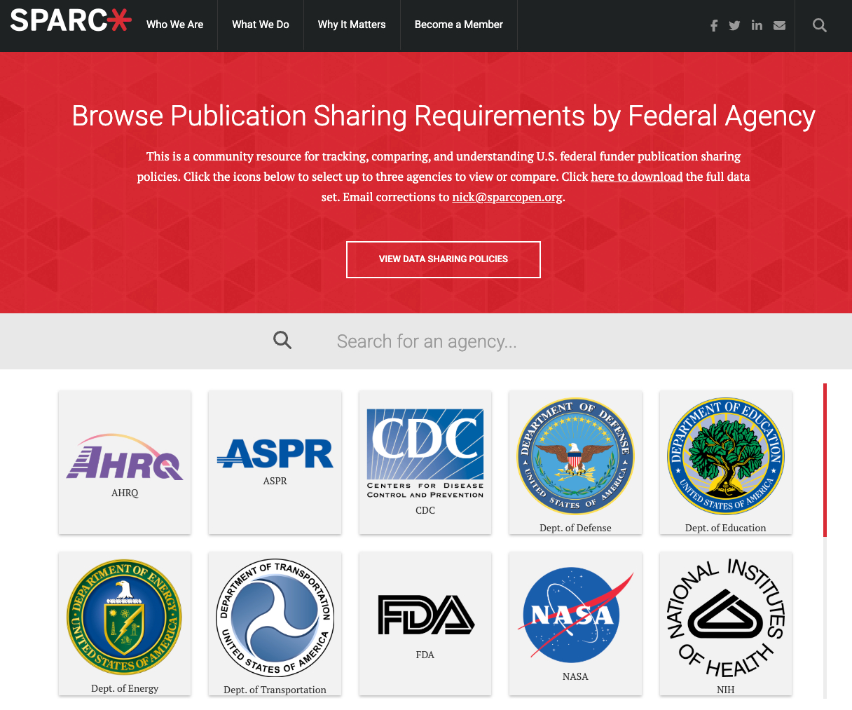Viewport: 852px width, 710px height.
Task: Open the What We Do menu
Action: click(260, 25)
